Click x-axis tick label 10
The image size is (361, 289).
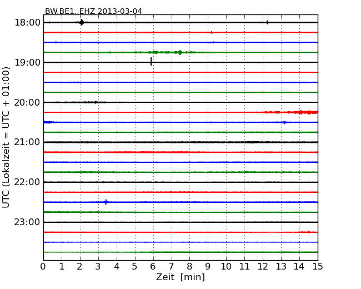[x=226, y=266]
